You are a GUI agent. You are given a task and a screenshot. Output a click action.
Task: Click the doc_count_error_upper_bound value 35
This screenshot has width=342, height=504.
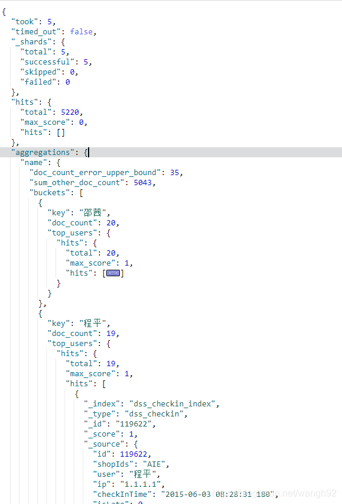click(174, 173)
